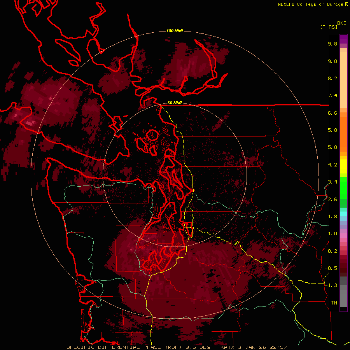Click the TH threshold label
The height and width of the screenshot is (350, 350).
point(334,303)
